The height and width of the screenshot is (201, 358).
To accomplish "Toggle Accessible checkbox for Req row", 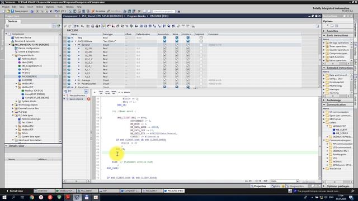I will 164,37.
